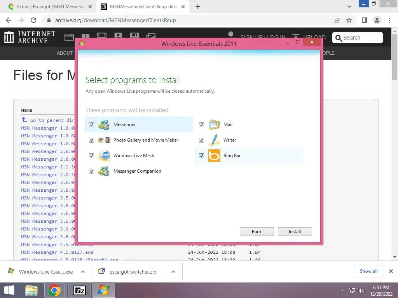
Task: Expand Chrome tab search chevron
Action: click(349, 7)
